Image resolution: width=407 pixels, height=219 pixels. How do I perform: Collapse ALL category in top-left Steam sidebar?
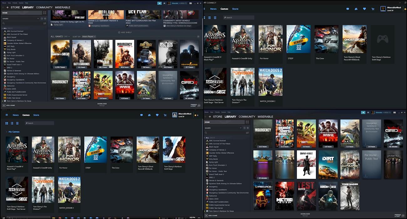tap(3, 28)
